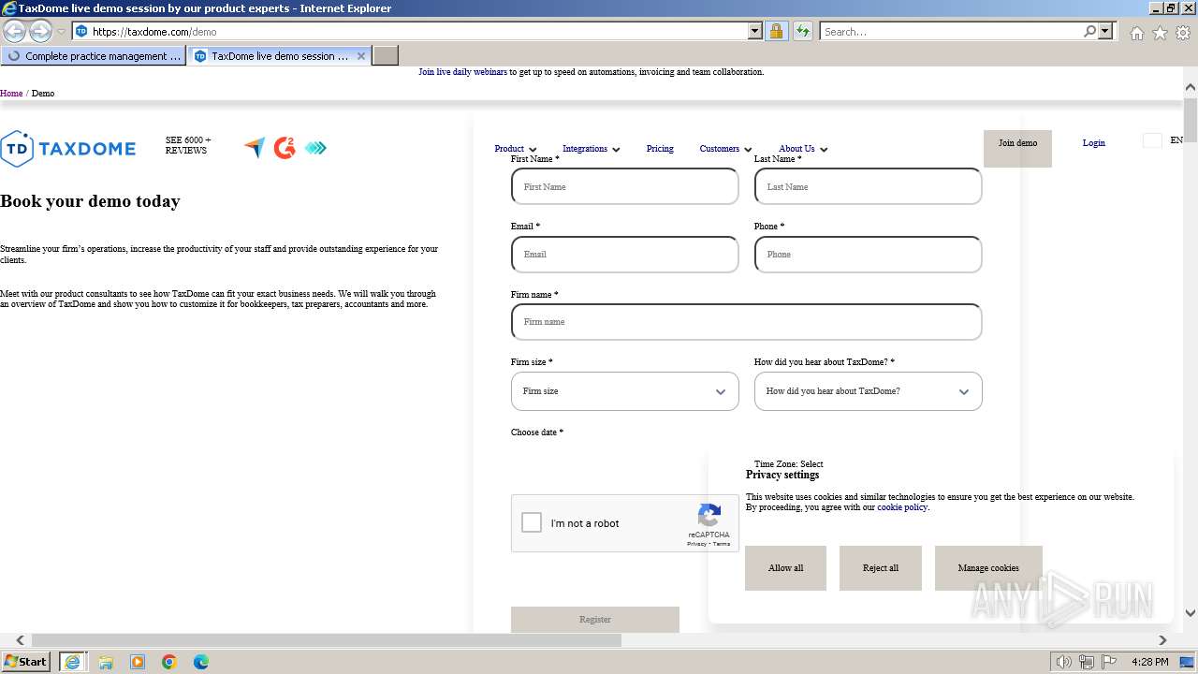
Task: Open File Explorer from the taskbar
Action: (106, 662)
